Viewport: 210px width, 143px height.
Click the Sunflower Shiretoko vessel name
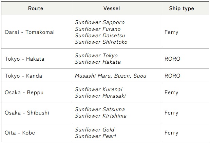(x=101, y=42)
